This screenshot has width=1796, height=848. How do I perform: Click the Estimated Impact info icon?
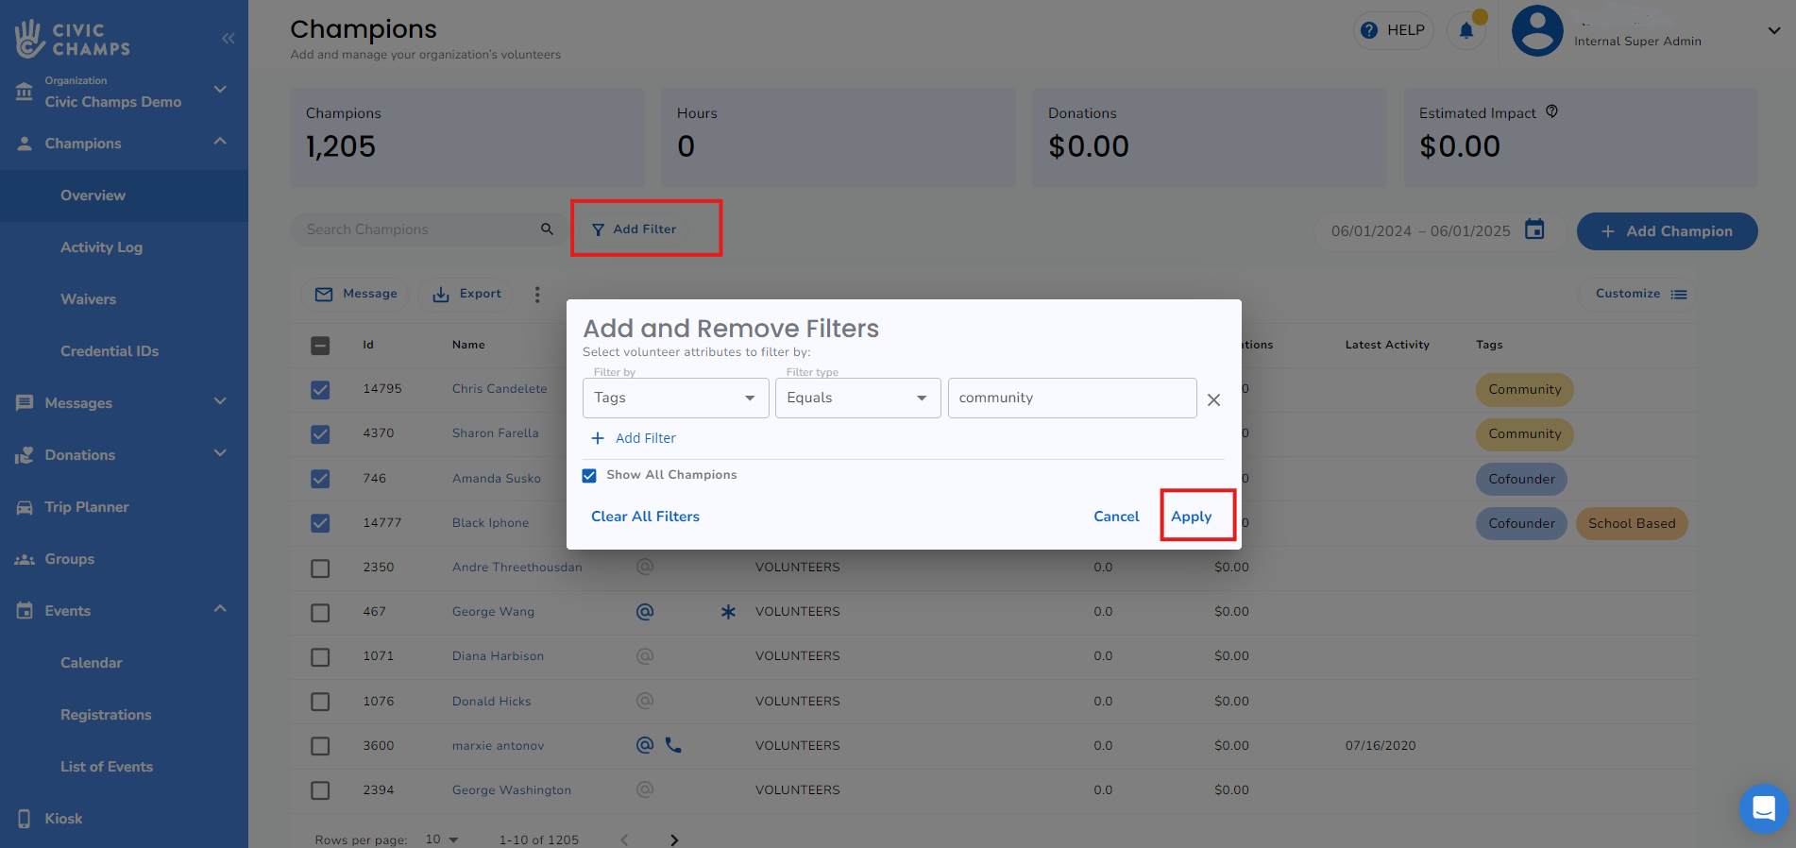[x=1551, y=111]
